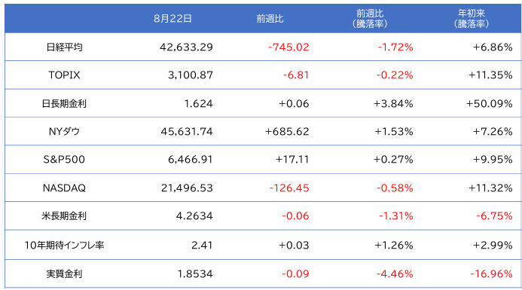Select the 米長期金利 row label
Screen dimensions: 522x290
(64, 216)
